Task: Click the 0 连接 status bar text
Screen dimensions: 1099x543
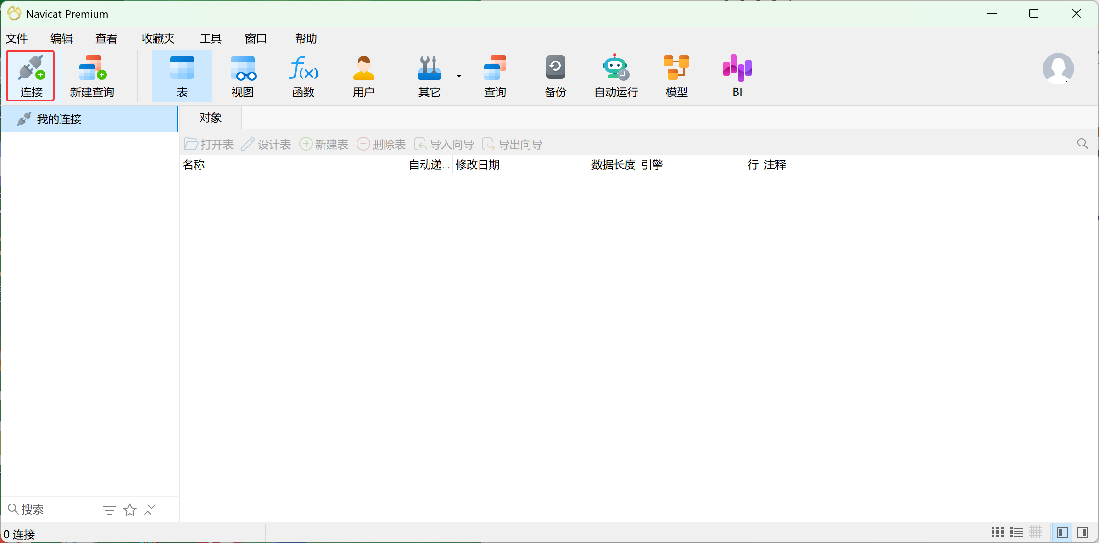Action: point(19,534)
